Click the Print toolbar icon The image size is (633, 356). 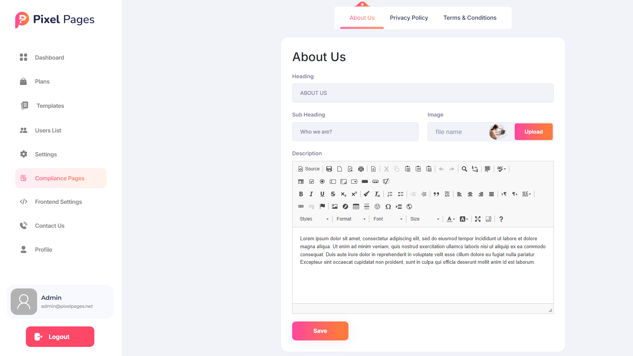pos(361,169)
